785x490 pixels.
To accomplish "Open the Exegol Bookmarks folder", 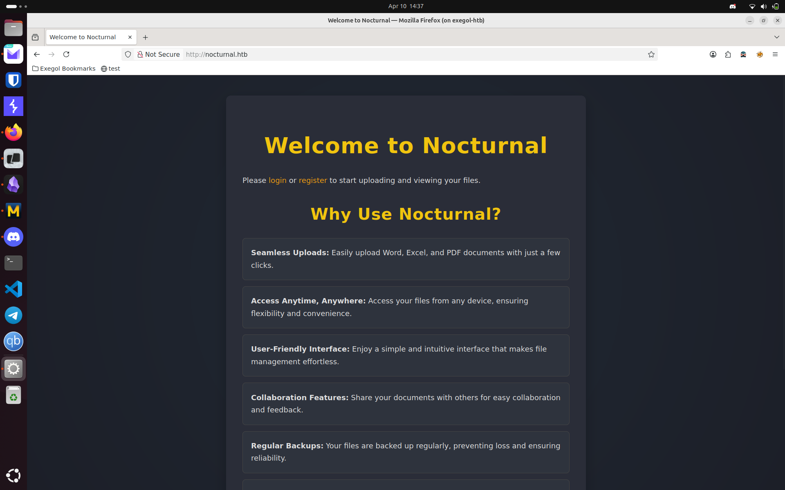I will pyautogui.click(x=64, y=69).
